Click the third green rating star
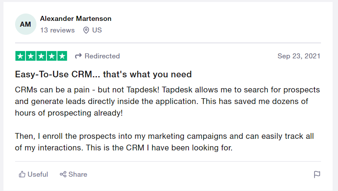 point(41,56)
